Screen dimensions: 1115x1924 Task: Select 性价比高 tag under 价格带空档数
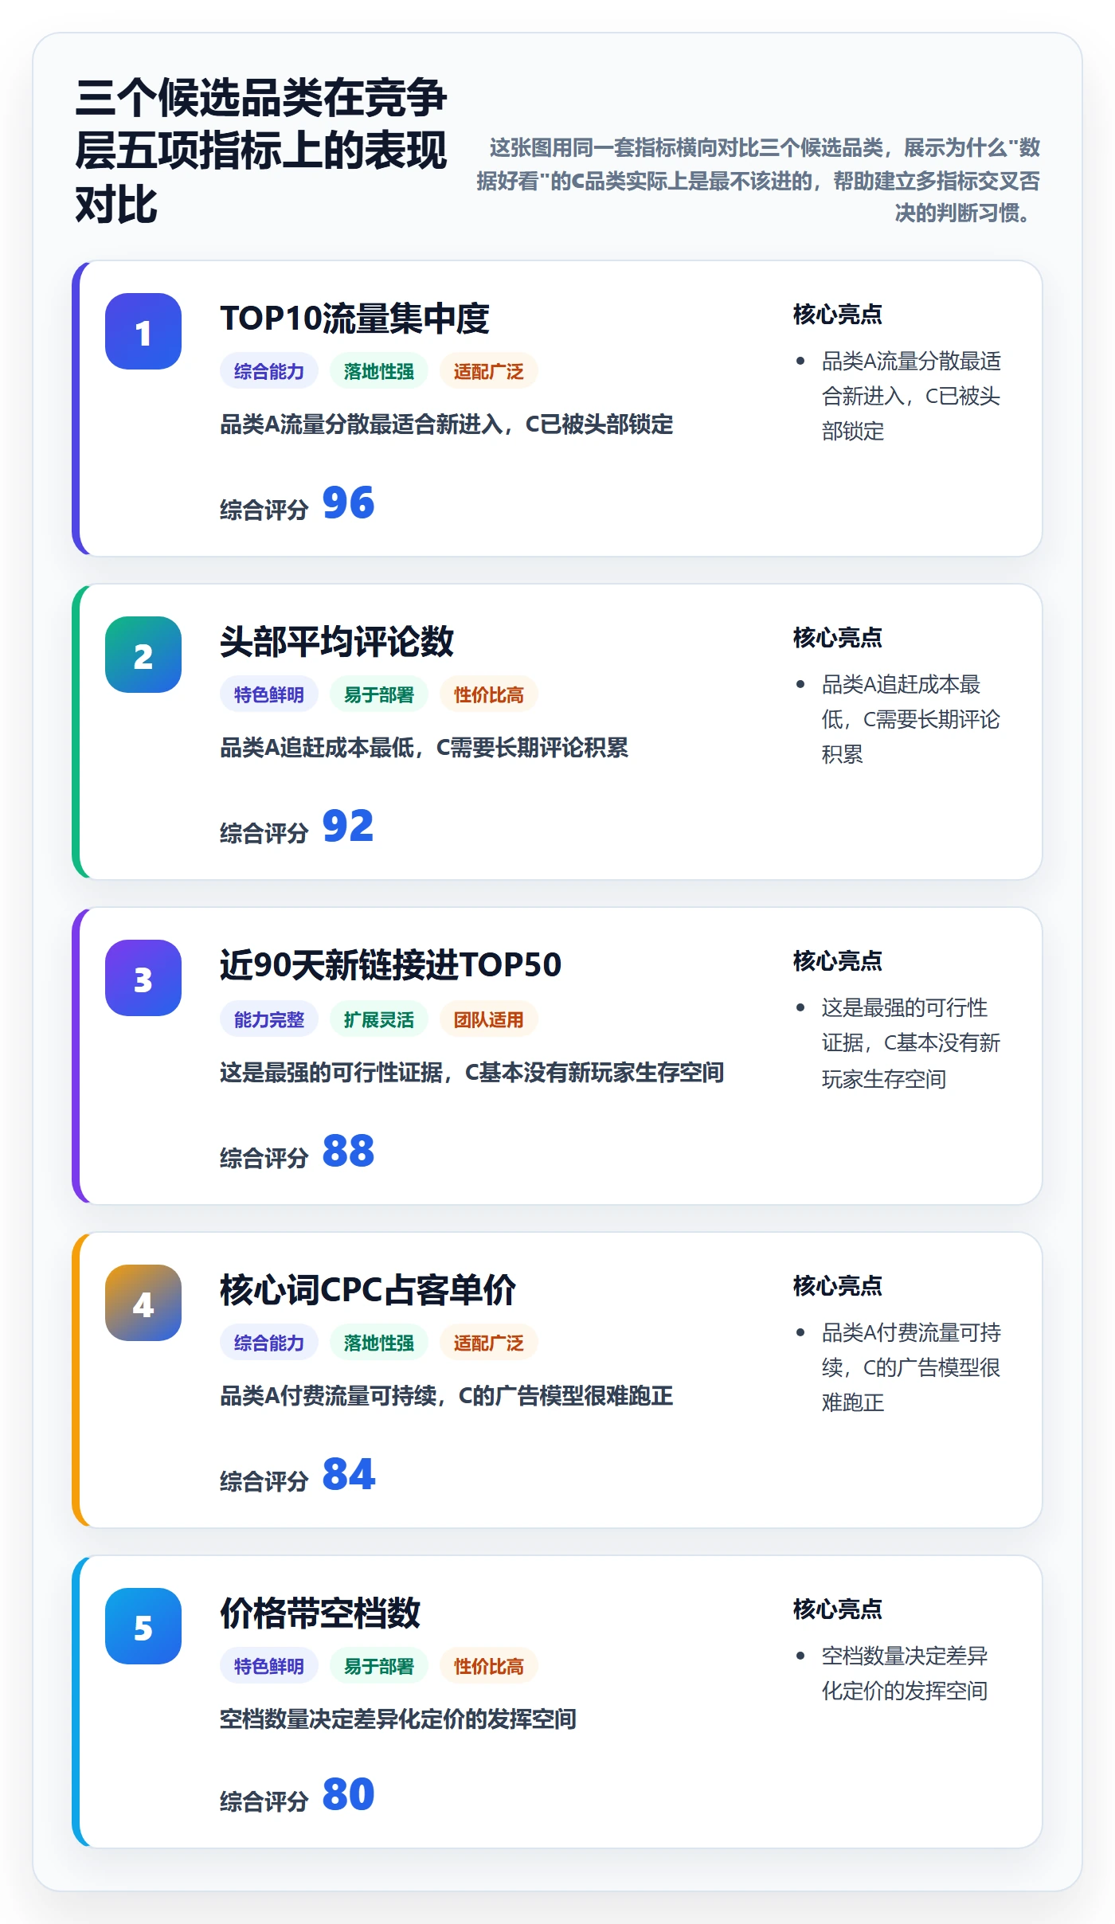tap(489, 1666)
